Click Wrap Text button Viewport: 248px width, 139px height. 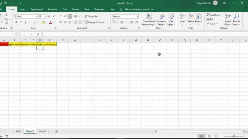92,16
